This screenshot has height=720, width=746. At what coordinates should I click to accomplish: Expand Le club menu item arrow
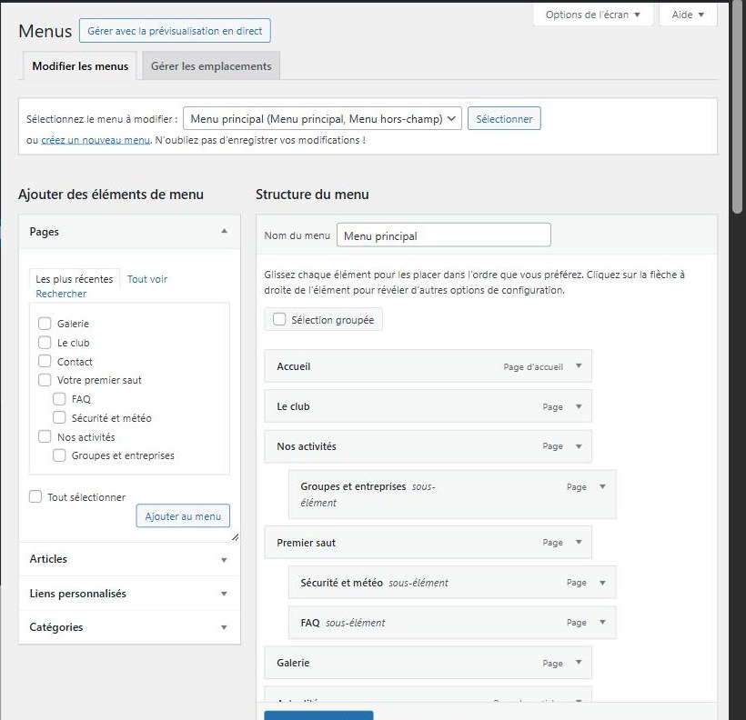pos(579,406)
